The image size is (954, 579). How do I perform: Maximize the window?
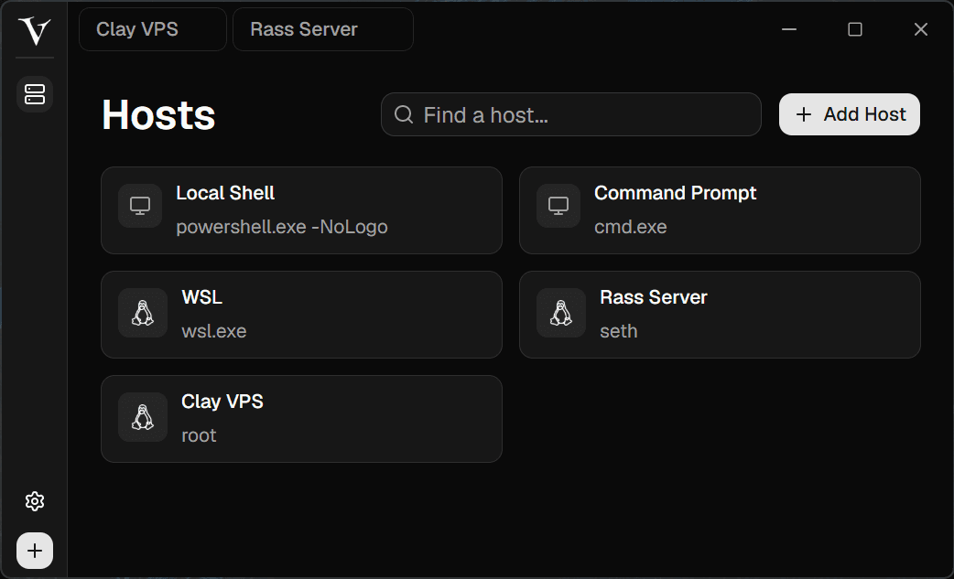855,29
